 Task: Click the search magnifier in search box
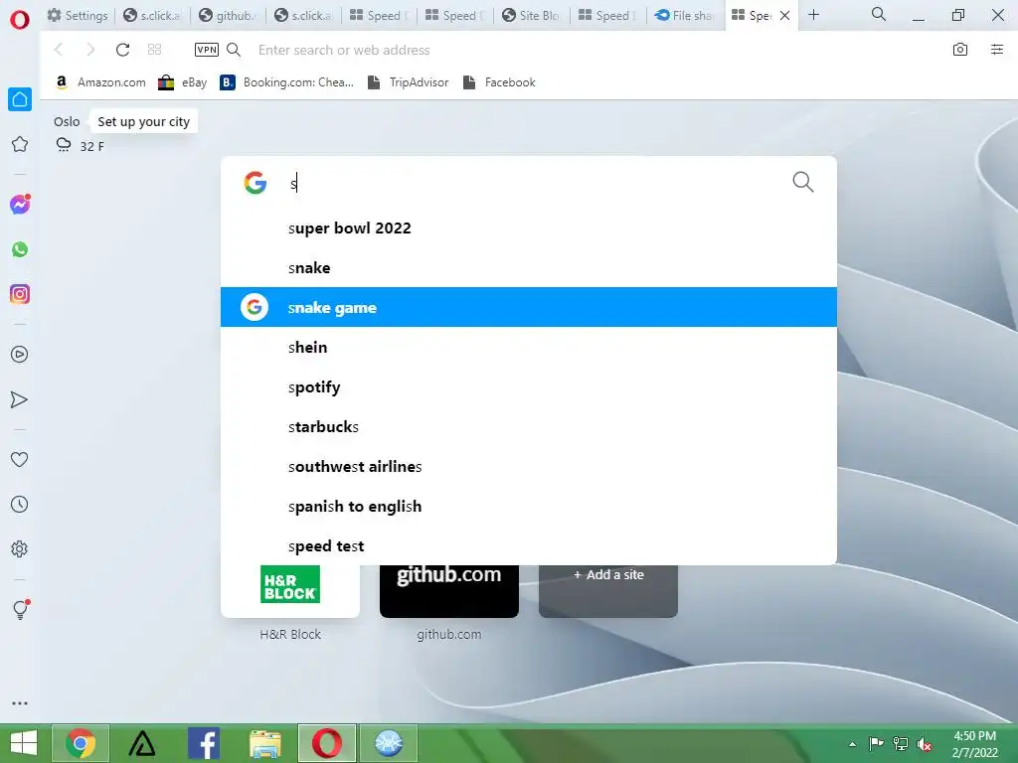(803, 183)
